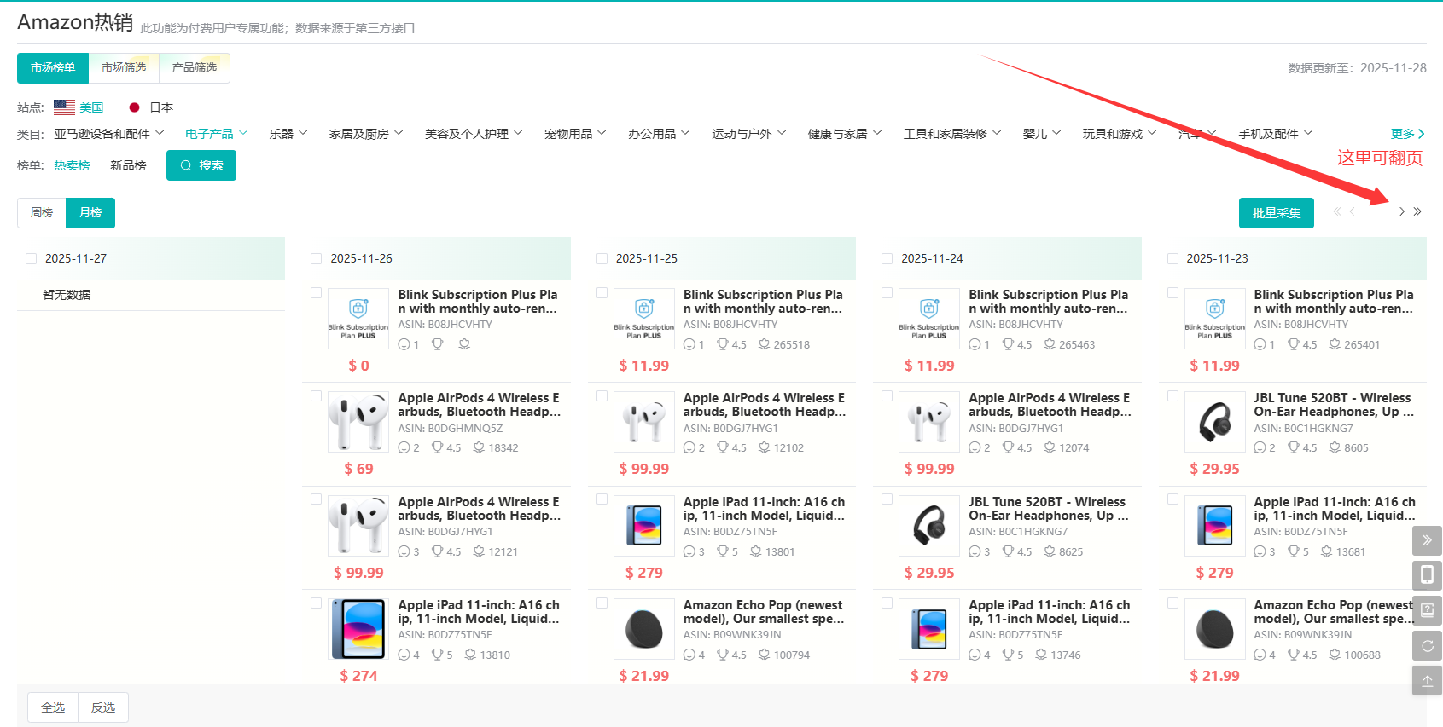Click rank icon beside 12074
Viewport: 1443px width, 727px height.
pyautogui.click(x=1050, y=447)
